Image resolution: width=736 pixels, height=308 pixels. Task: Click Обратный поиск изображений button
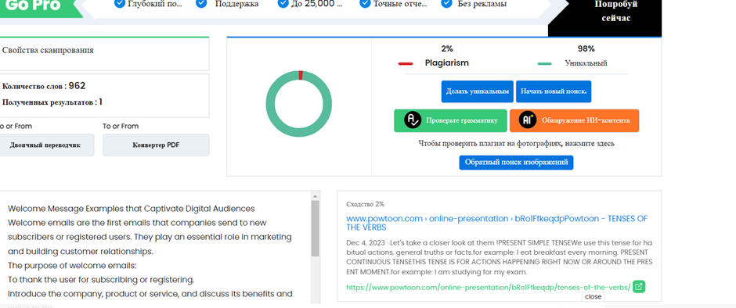coord(516,162)
